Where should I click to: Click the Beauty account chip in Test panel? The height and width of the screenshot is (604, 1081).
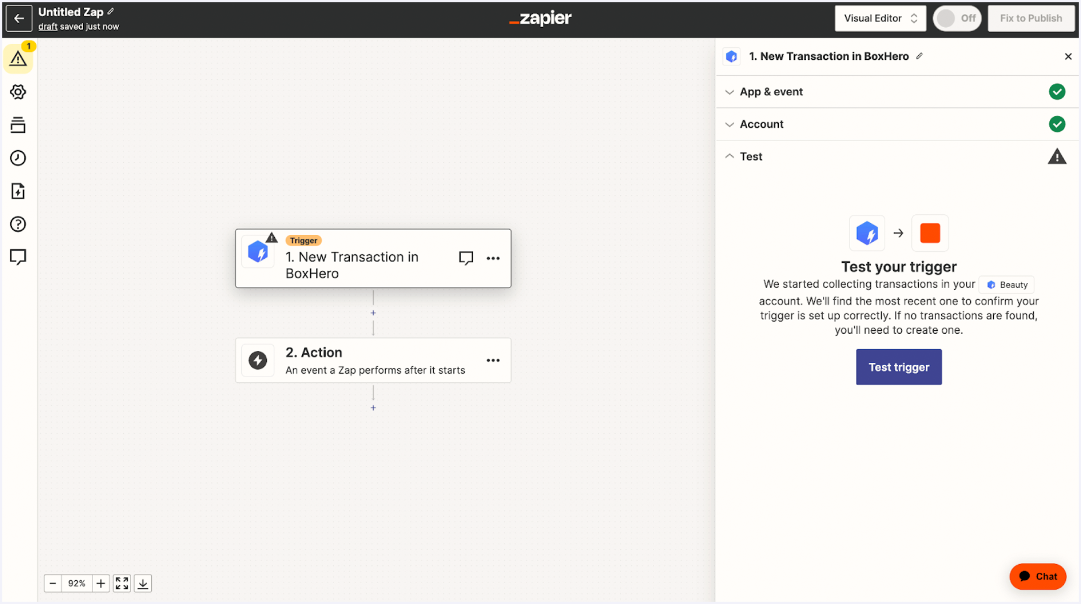tap(1006, 284)
